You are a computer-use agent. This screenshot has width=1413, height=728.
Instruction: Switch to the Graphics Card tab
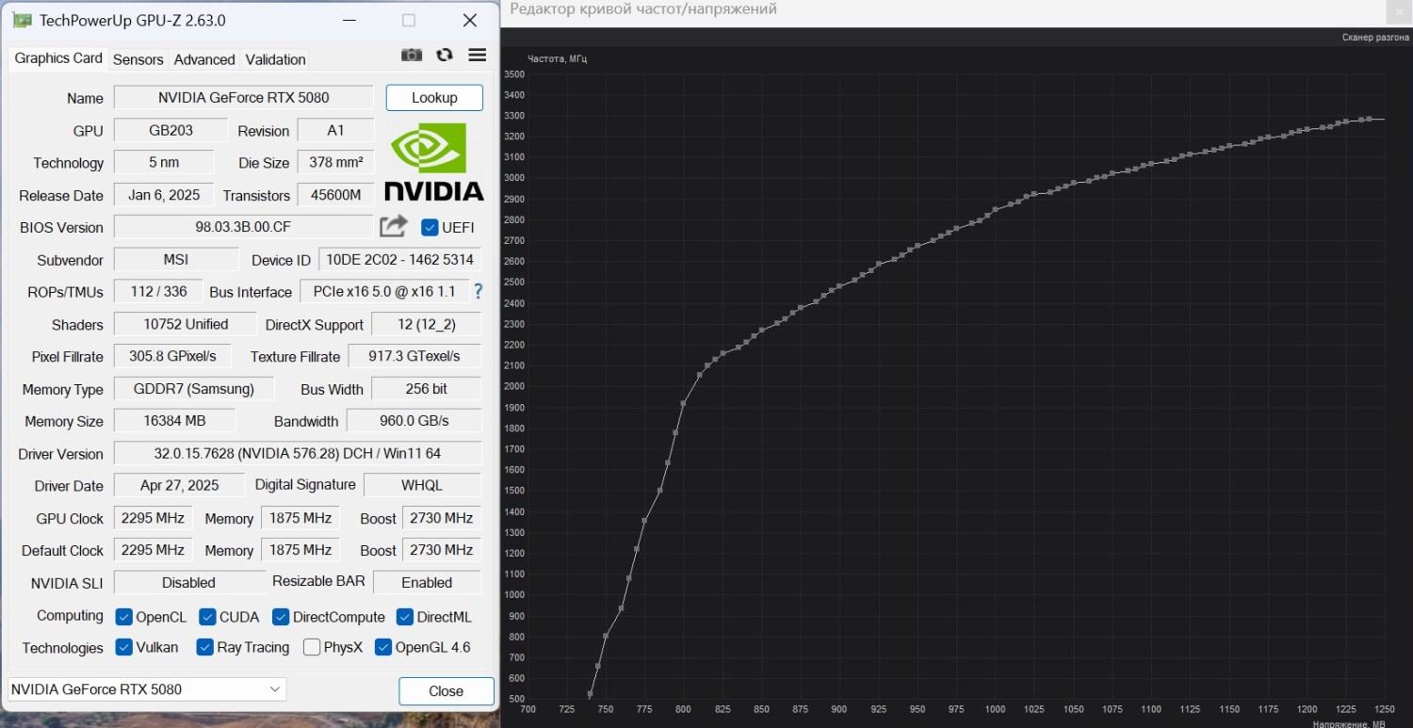click(58, 58)
